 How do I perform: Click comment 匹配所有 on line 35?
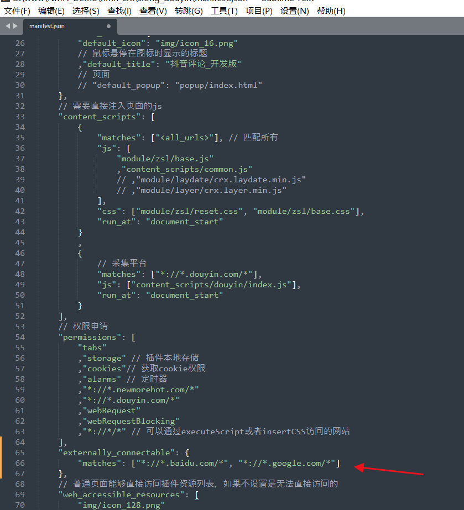pyautogui.click(x=253, y=138)
